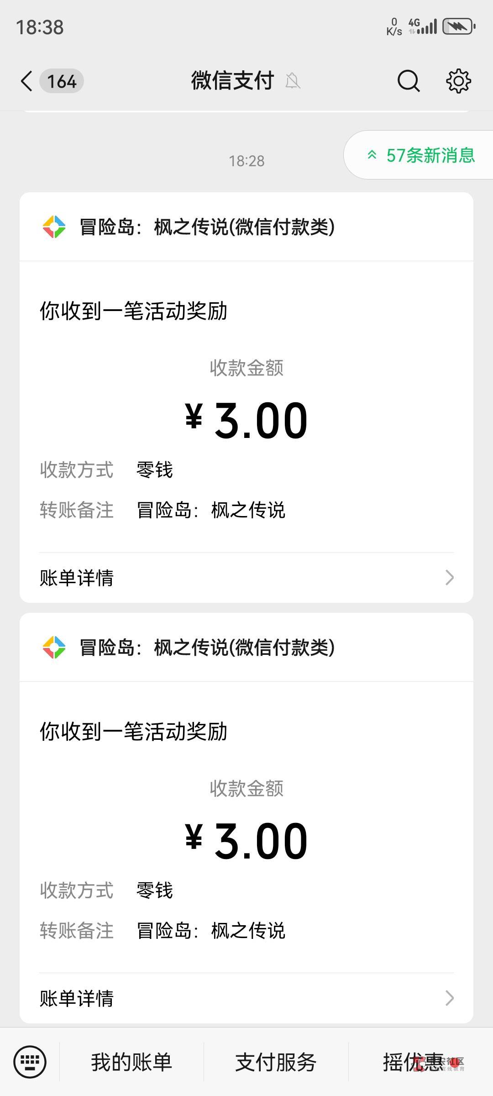This screenshot has width=493, height=1096.
Task: Tap the back arrow icon
Action: pyautogui.click(x=26, y=81)
